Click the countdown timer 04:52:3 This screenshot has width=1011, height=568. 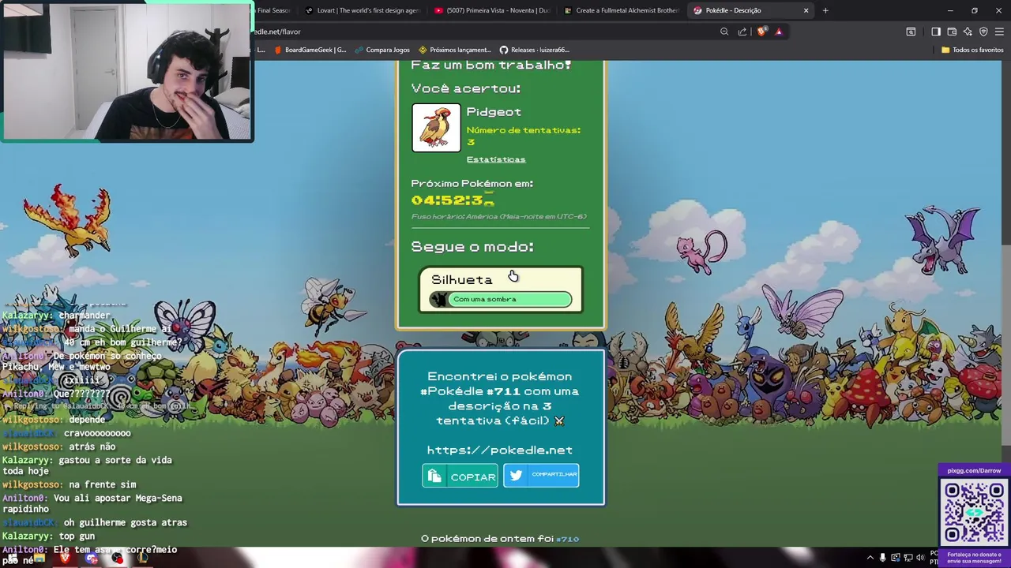tap(453, 200)
